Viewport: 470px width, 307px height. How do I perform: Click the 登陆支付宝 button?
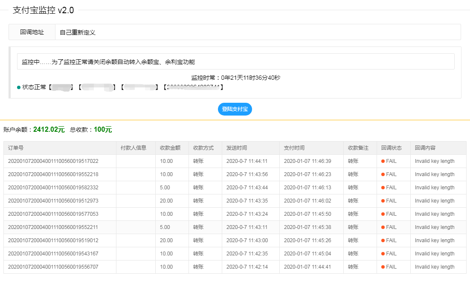[x=235, y=109]
